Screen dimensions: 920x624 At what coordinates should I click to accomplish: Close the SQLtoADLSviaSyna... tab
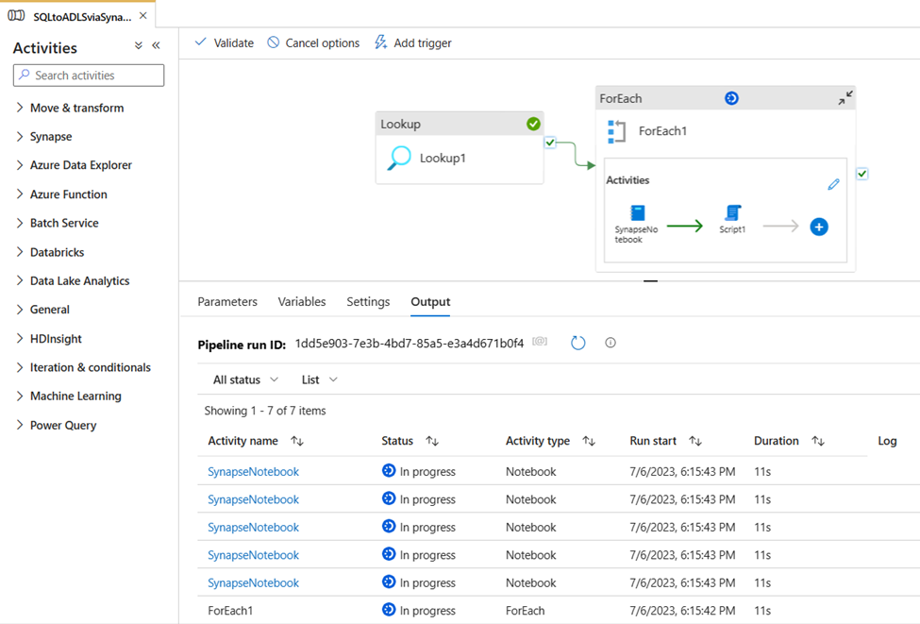point(143,16)
